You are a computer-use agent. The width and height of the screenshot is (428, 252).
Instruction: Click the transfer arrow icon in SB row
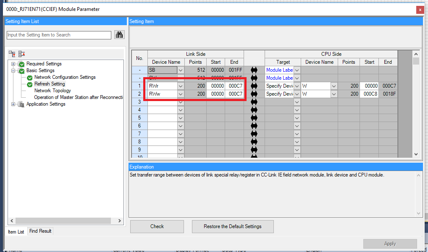[x=254, y=70]
